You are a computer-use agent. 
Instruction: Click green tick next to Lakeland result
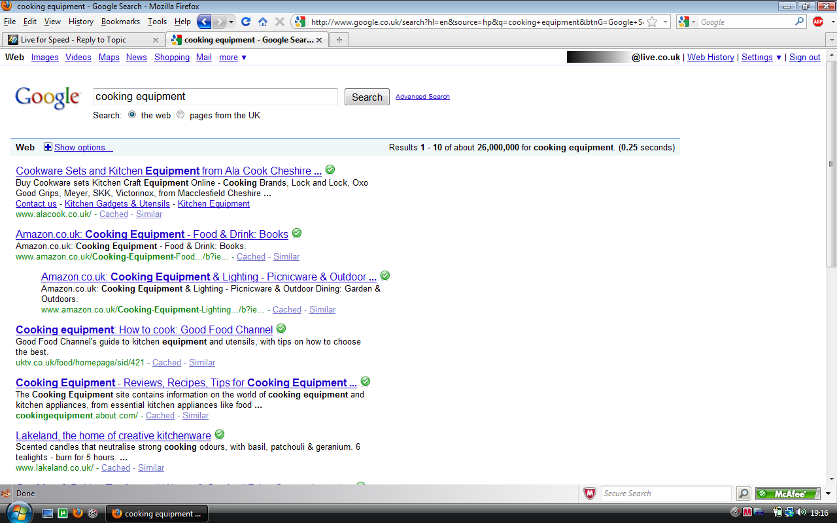[x=220, y=434]
